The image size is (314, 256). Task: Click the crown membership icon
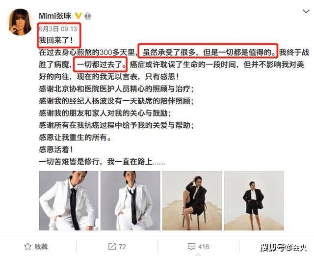(87, 16)
